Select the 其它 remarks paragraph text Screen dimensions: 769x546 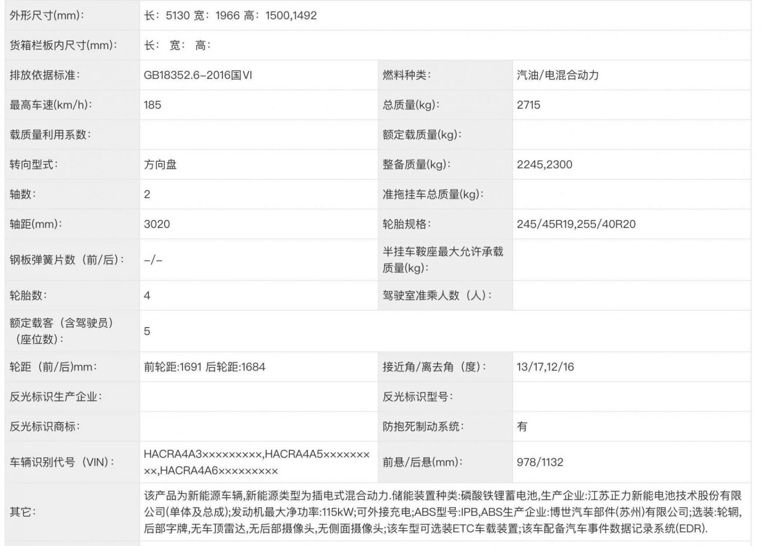click(442, 512)
